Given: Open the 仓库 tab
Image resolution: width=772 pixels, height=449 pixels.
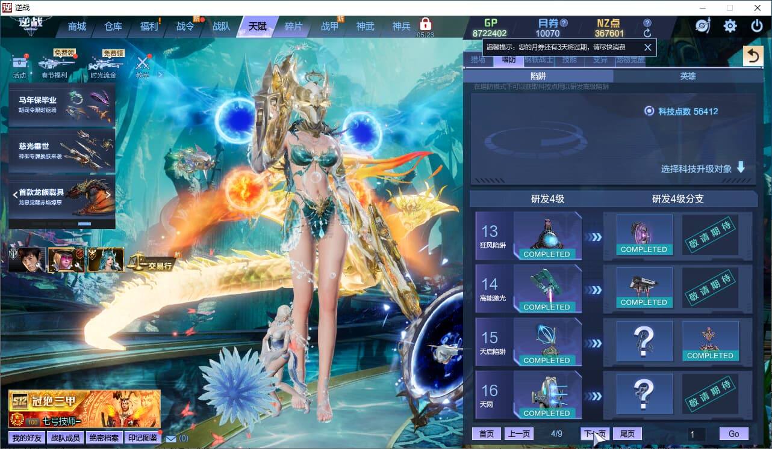Looking at the screenshot, I should tap(113, 26).
